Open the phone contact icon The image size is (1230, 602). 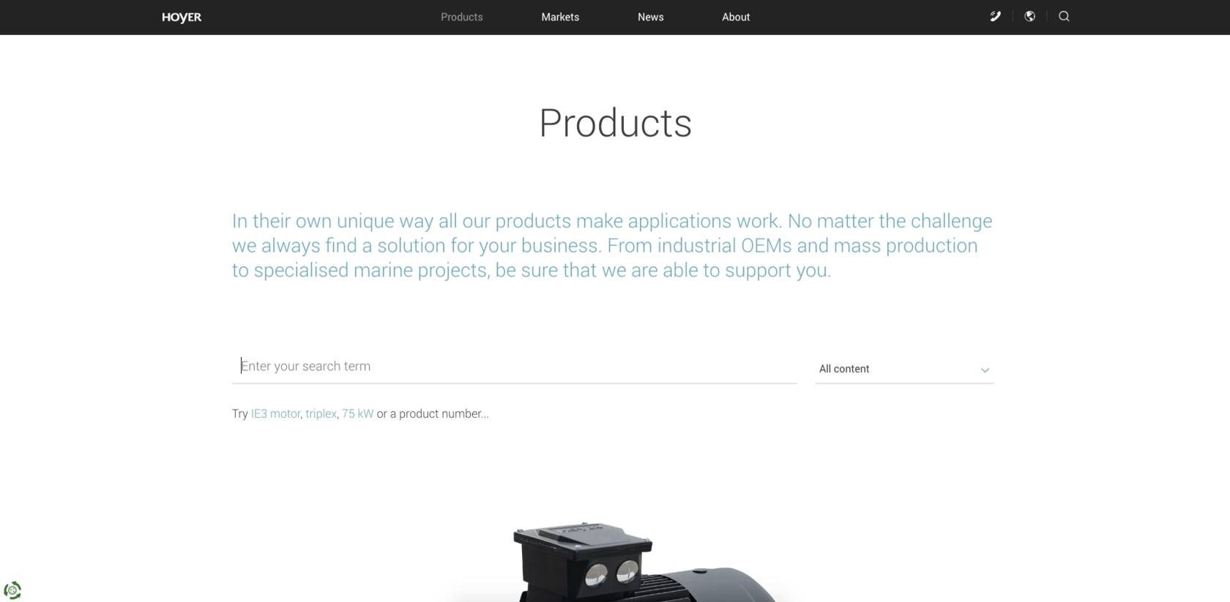point(995,16)
